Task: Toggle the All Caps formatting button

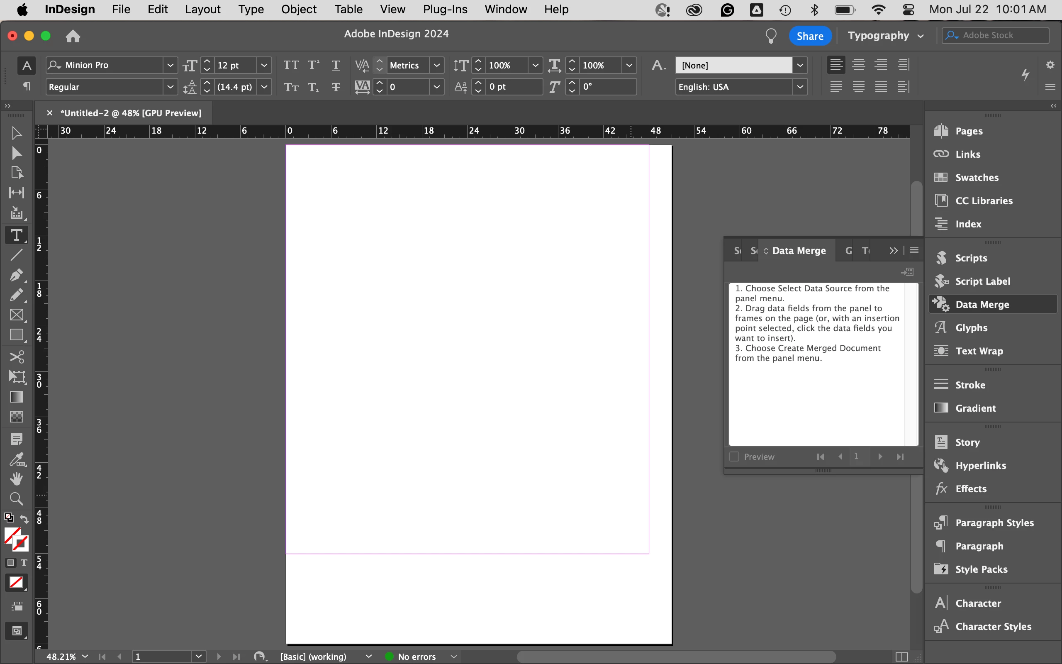Action: 290,65
